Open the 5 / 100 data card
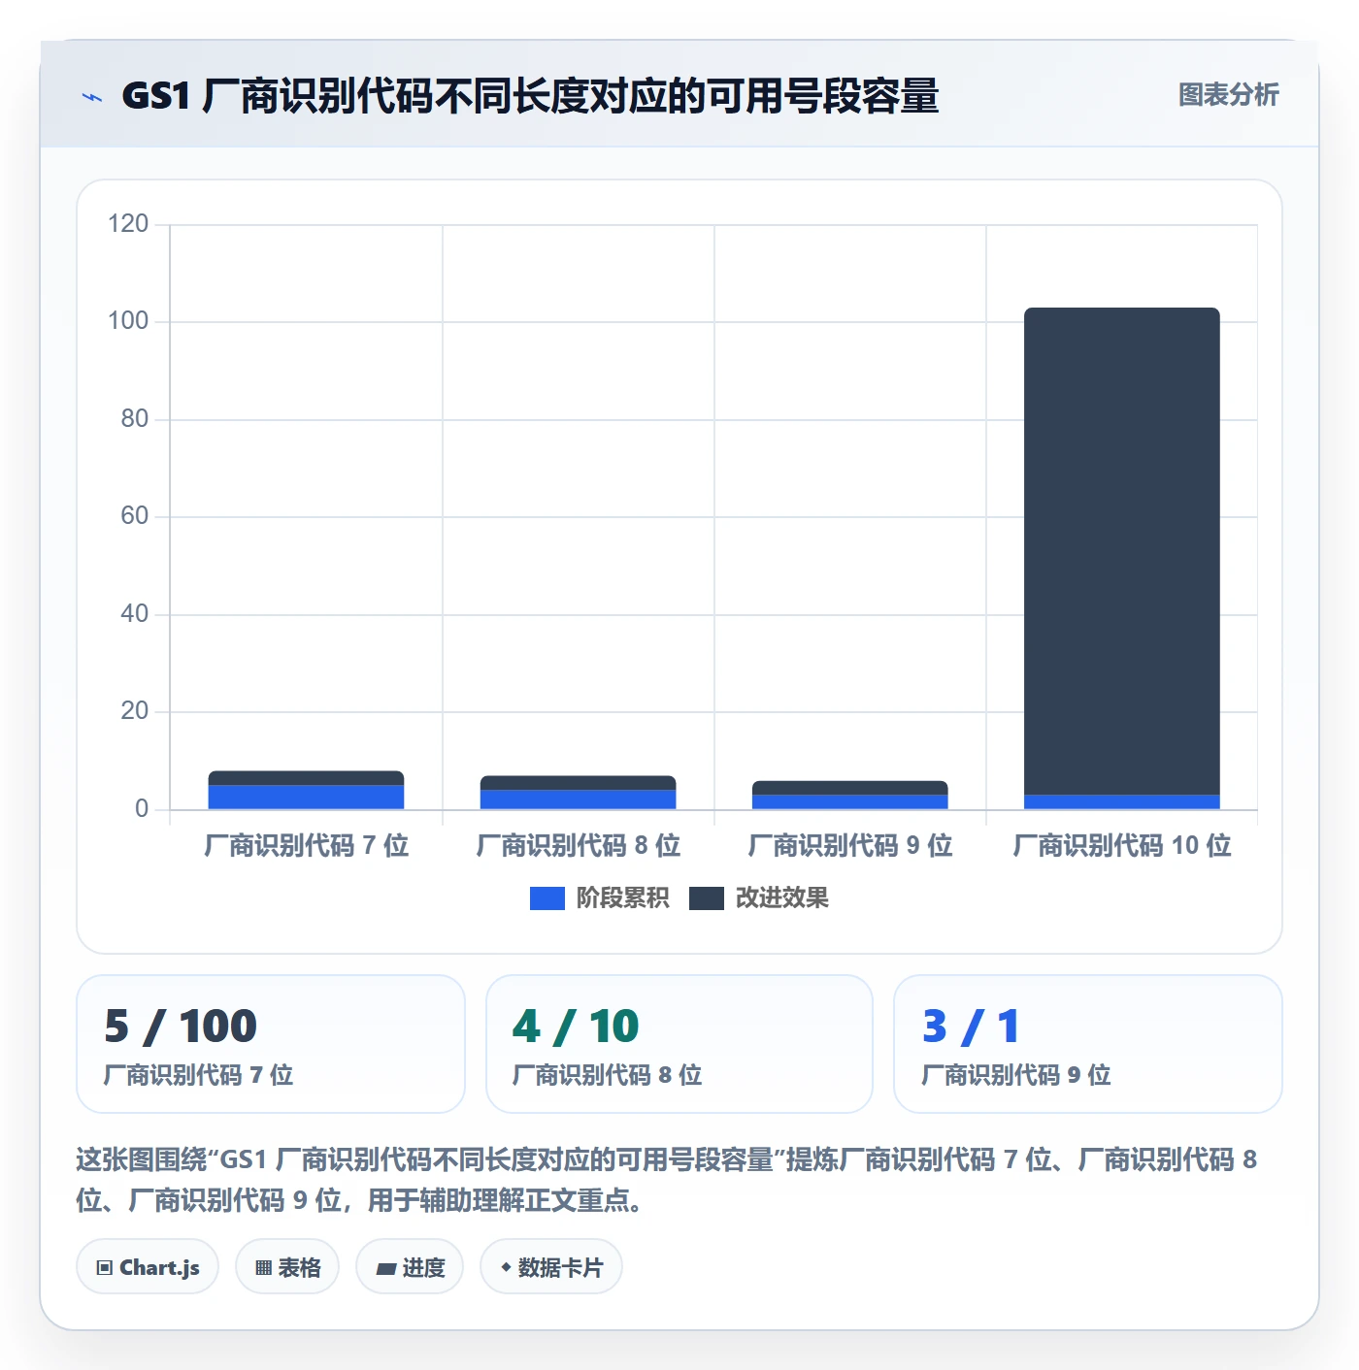 pos(271,1044)
